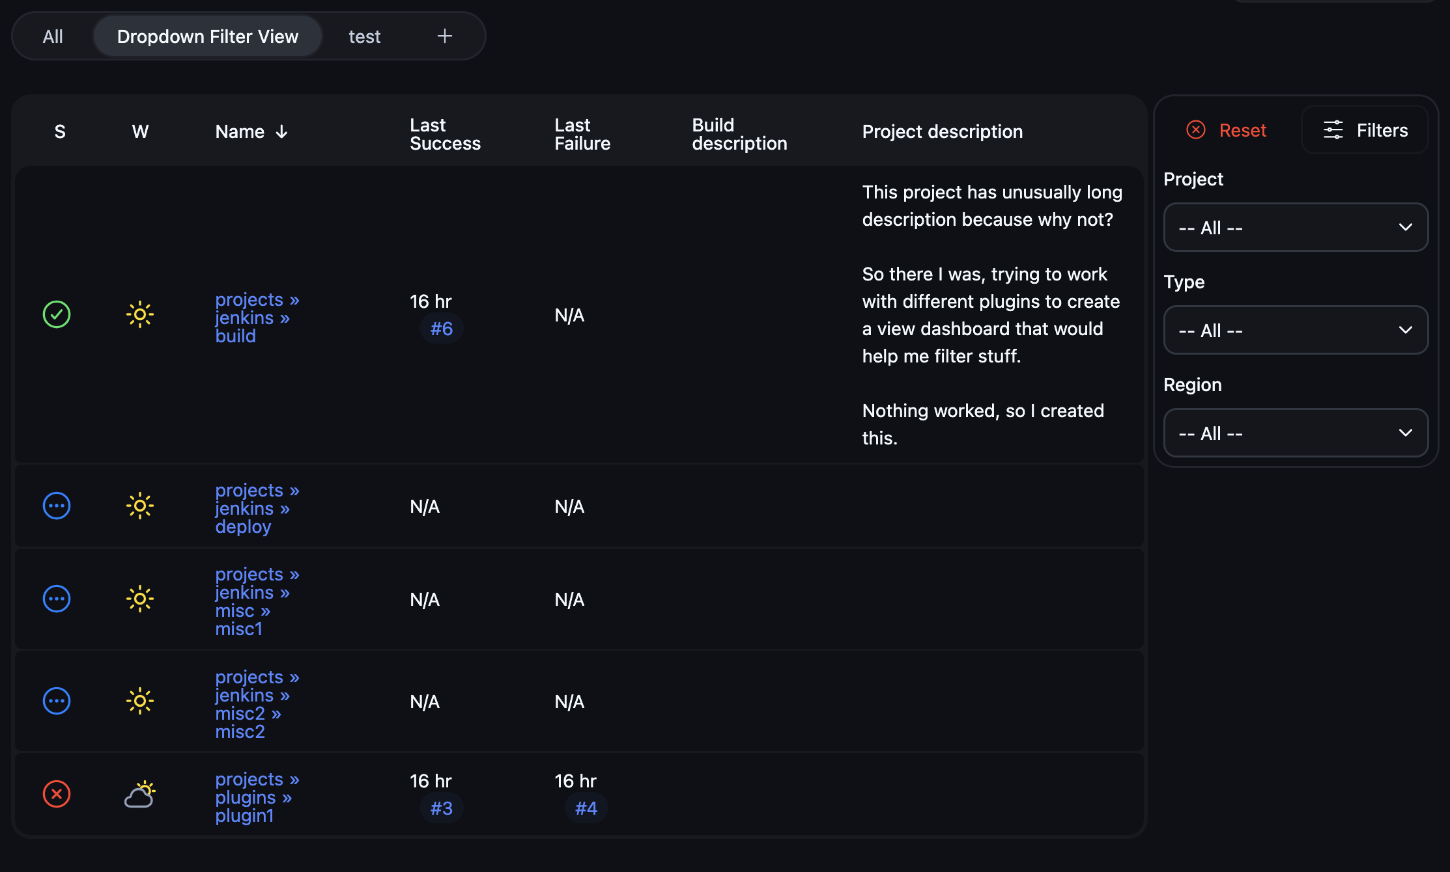
Task: Switch to the test view tab
Action: coord(364,36)
